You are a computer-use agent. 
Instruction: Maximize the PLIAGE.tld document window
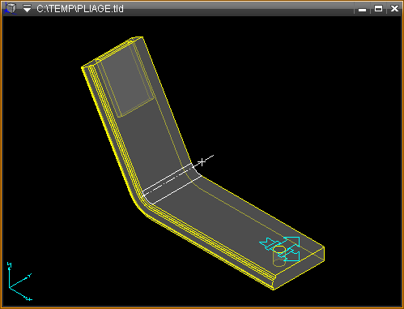[x=378, y=9]
